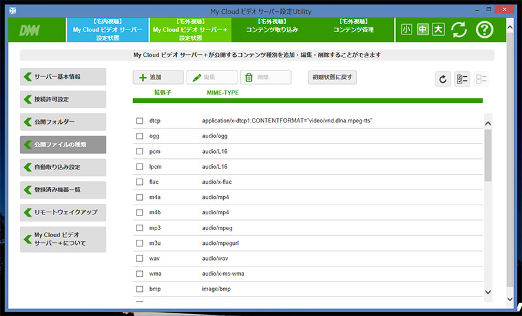Set font size to medium (中)
Image resolution: width=522 pixels, height=316 pixels.
422,29
